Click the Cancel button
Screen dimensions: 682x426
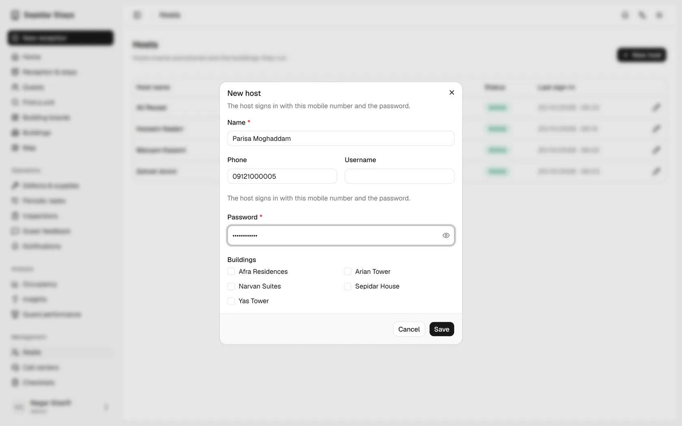(409, 329)
